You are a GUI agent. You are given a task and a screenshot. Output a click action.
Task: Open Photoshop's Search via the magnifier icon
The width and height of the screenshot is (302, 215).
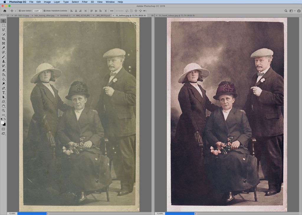286,10
